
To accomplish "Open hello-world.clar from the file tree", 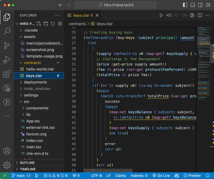I will click(x=40, y=69).
